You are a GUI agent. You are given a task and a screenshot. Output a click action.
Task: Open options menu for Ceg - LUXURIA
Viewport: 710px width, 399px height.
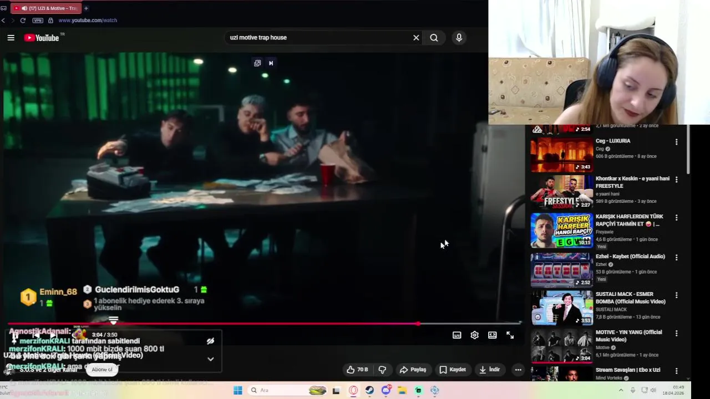click(676, 142)
